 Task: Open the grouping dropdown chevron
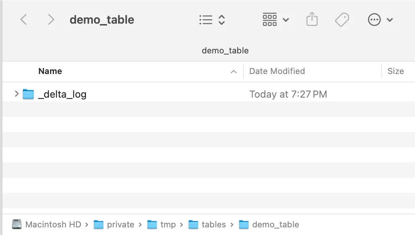pyautogui.click(x=286, y=19)
